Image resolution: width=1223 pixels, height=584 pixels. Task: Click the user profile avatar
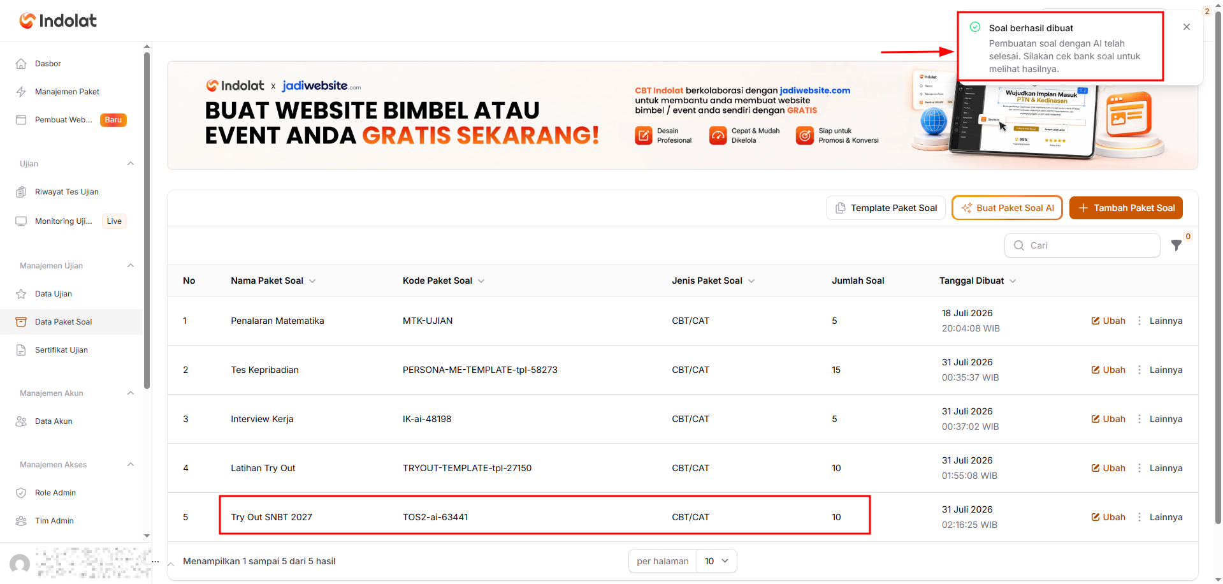pyautogui.click(x=20, y=564)
